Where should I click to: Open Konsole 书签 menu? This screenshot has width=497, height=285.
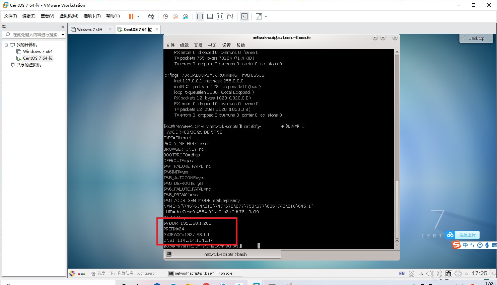pos(212,45)
